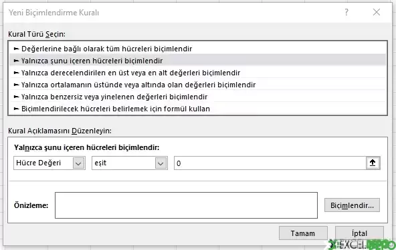The width and height of the screenshot is (396, 250).
Task: Focus the value input field containing 0
Action: point(270,163)
